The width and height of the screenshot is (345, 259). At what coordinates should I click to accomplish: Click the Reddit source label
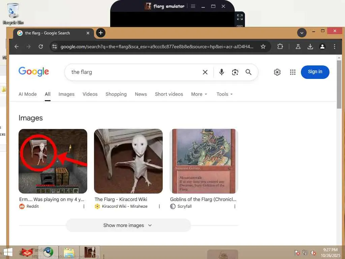pyautogui.click(x=33, y=206)
